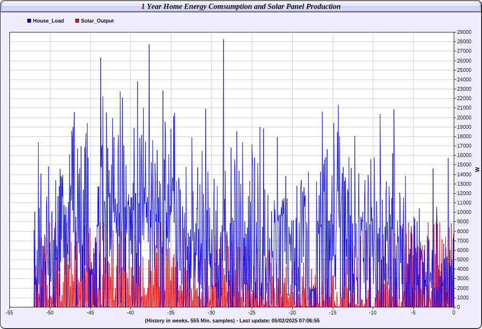
Task: Click the -45 week X-axis label
Action: coord(90,313)
